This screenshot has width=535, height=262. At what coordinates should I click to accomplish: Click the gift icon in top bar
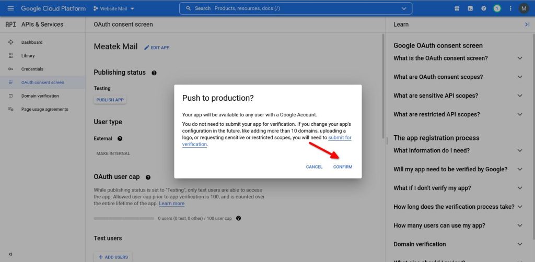[457, 8]
